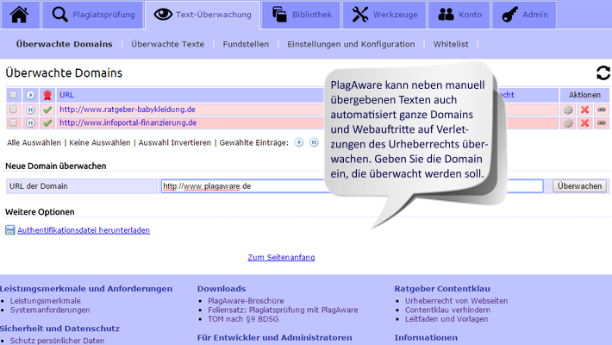Open settings gear for ratgeber-babykleidung.de
Image resolution: width=612 pixels, height=345 pixels.
coord(568,110)
